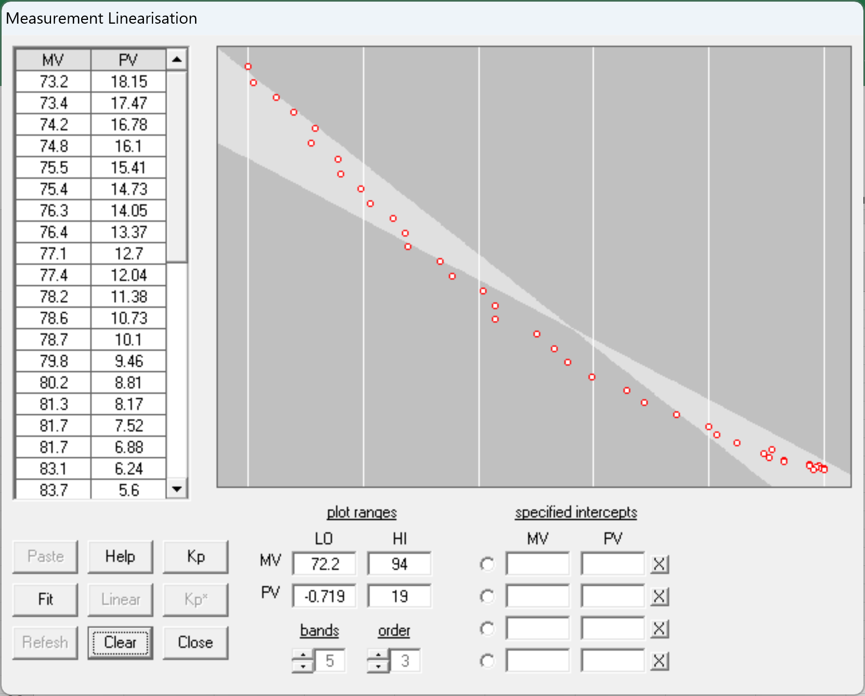
Task: Click the Kp button
Action: coord(196,557)
